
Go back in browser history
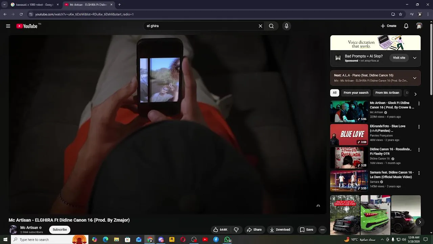pyautogui.click(x=5, y=14)
